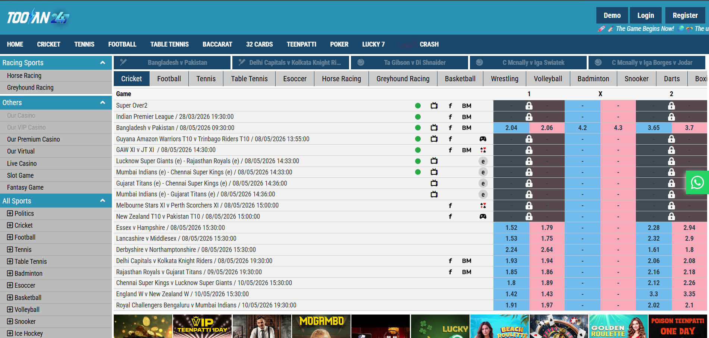
Task: Click gamepad icon for Guyana Amazon Warriors T10
Action: tap(483, 139)
